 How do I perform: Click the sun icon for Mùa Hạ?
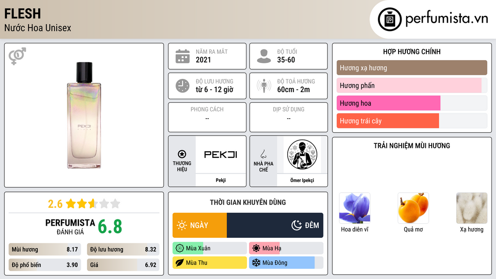[x=256, y=248]
